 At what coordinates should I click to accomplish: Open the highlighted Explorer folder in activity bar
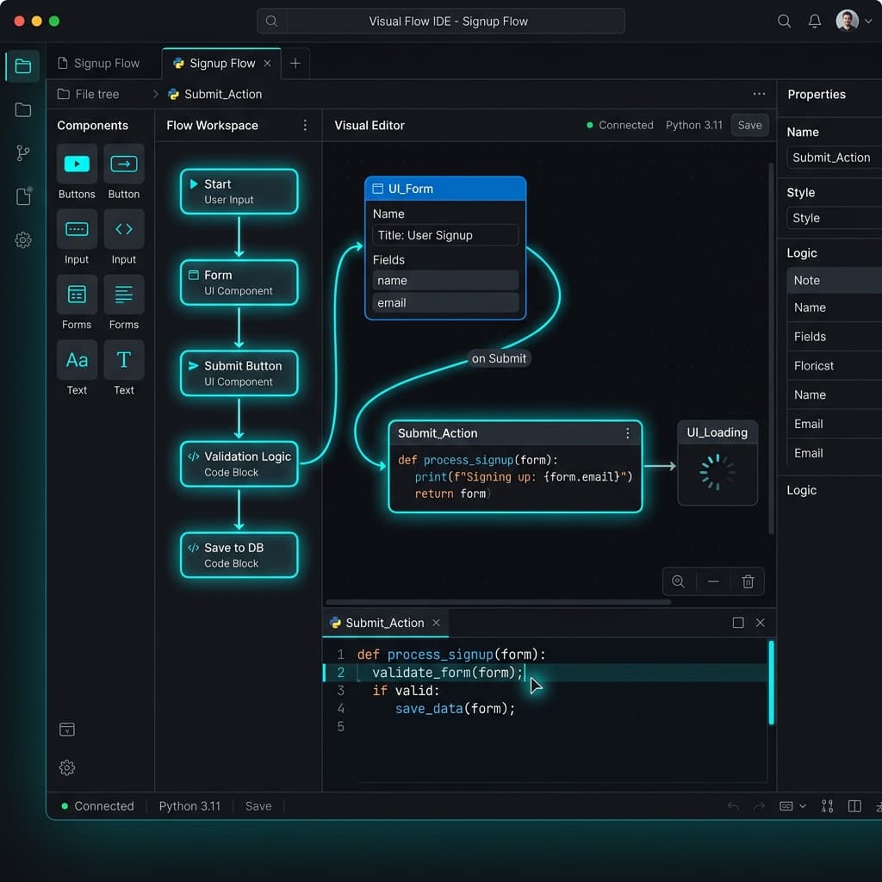(23, 66)
